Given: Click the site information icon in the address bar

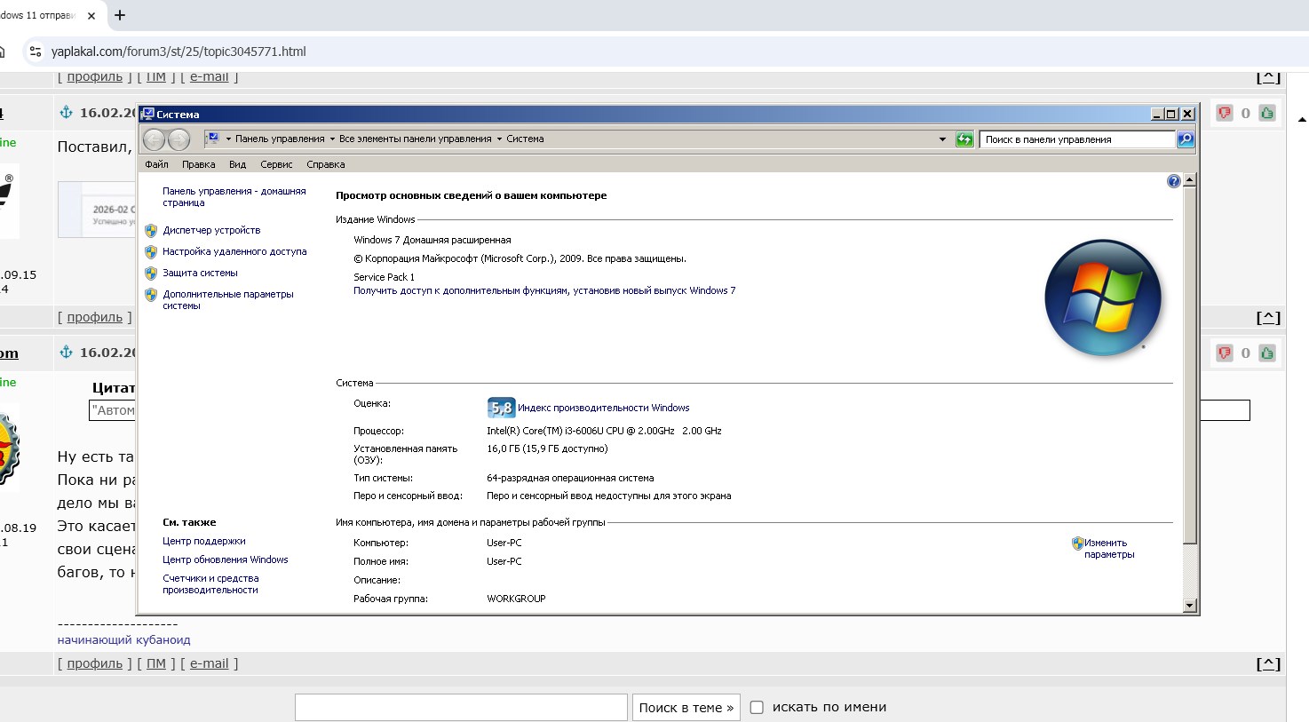Looking at the screenshot, I should 36,52.
